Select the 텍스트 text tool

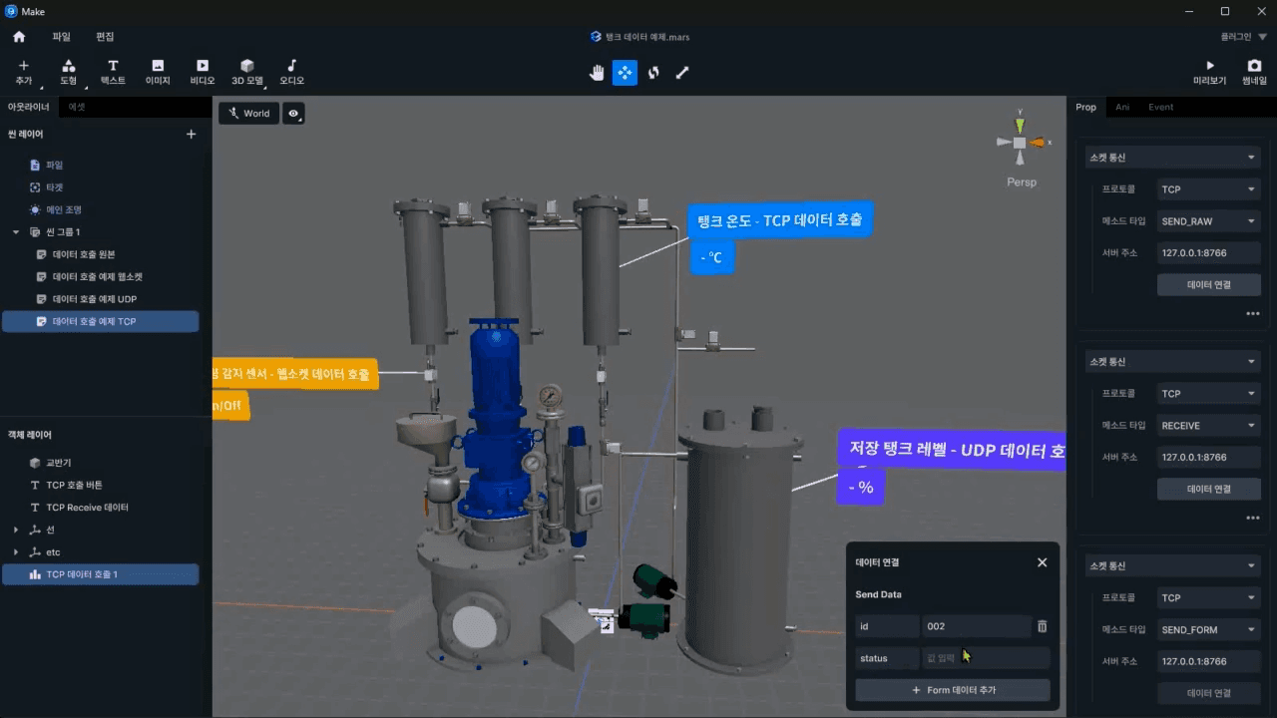(113, 72)
